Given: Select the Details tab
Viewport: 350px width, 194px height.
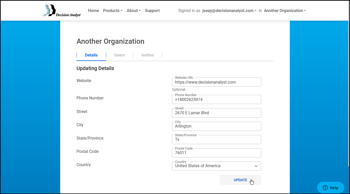Looking at the screenshot, I should (91, 55).
